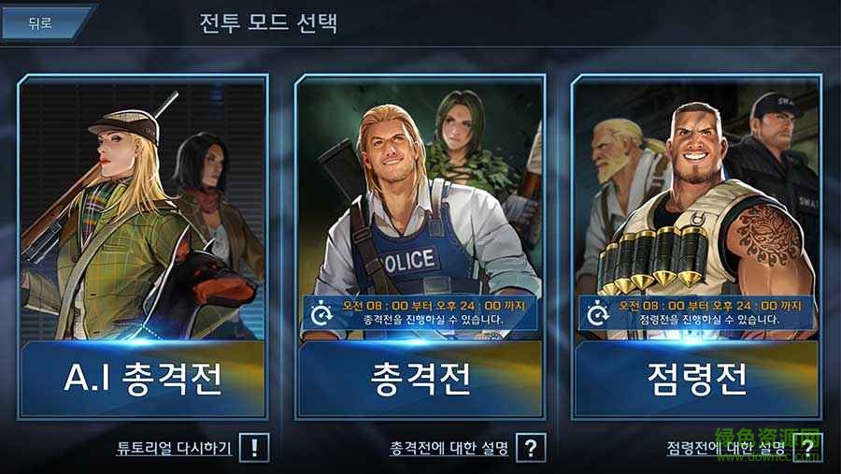Click the 튜토리얼 다시하기 link
The image size is (841, 474).
coord(175,448)
